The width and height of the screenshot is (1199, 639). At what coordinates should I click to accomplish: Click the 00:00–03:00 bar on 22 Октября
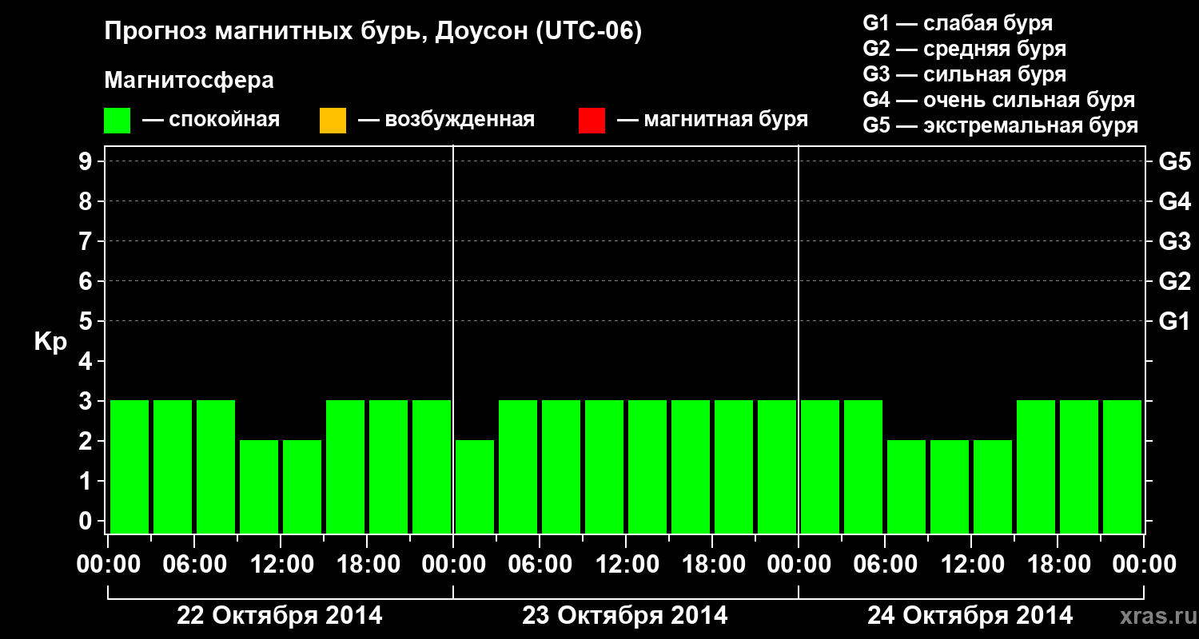pyautogui.click(x=129, y=466)
